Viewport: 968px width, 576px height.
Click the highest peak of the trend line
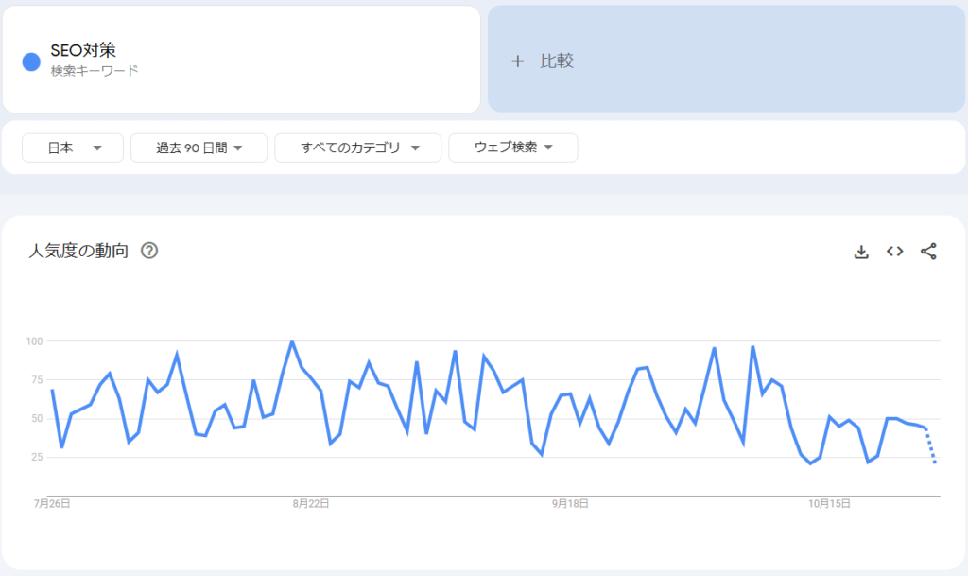click(292, 340)
